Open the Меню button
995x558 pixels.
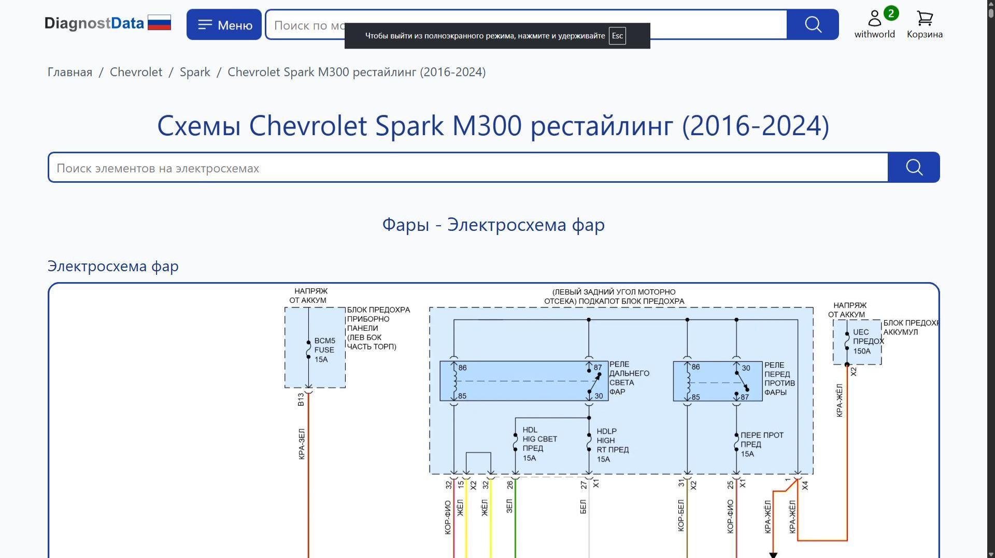224,24
